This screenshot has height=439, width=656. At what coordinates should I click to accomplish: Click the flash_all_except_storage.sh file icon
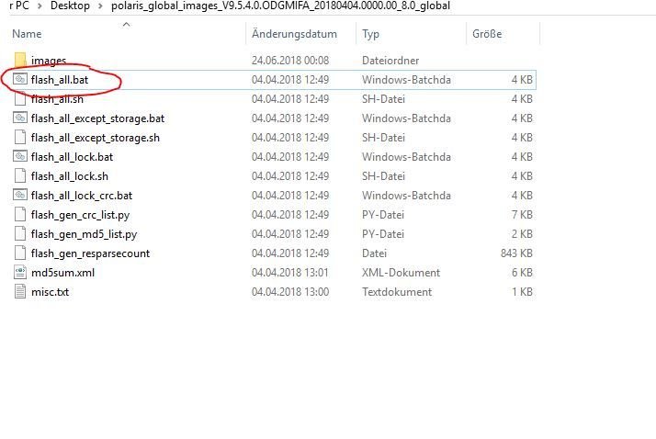click(x=19, y=137)
